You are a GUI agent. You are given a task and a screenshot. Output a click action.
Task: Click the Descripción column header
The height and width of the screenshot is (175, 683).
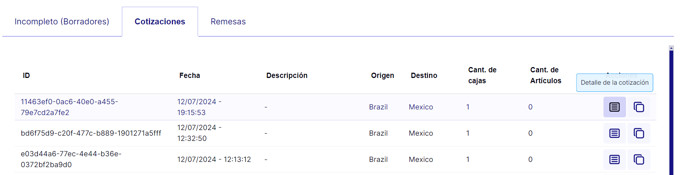coord(287,76)
